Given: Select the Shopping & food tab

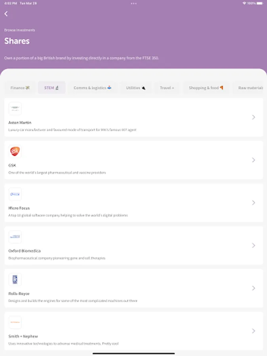Looking at the screenshot, I should (x=206, y=88).
